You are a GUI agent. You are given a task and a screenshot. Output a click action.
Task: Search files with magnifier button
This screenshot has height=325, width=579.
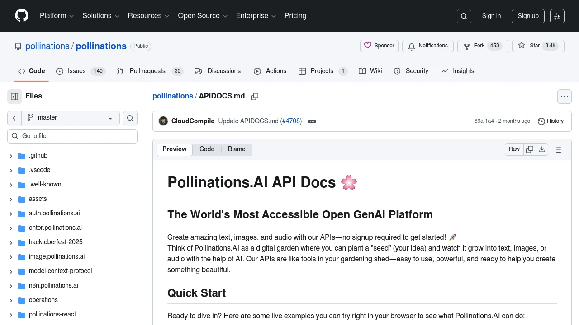[130, 118]
